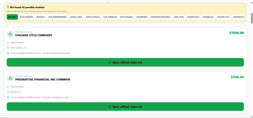Viewport: 253px width, 118px height.
Task: Filter results by NORWALK
Action: 208,17
